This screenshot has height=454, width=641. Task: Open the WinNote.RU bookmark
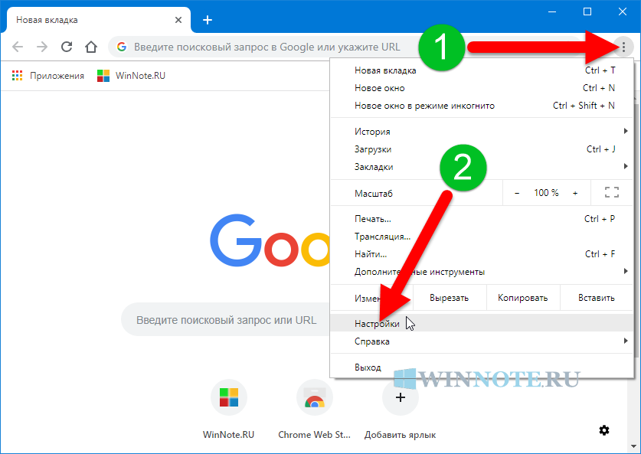tap(131, 76)
